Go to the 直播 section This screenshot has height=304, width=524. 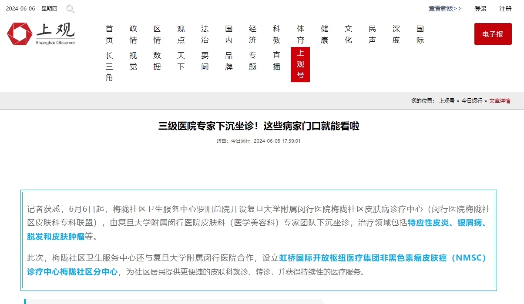tap(276, 61)
